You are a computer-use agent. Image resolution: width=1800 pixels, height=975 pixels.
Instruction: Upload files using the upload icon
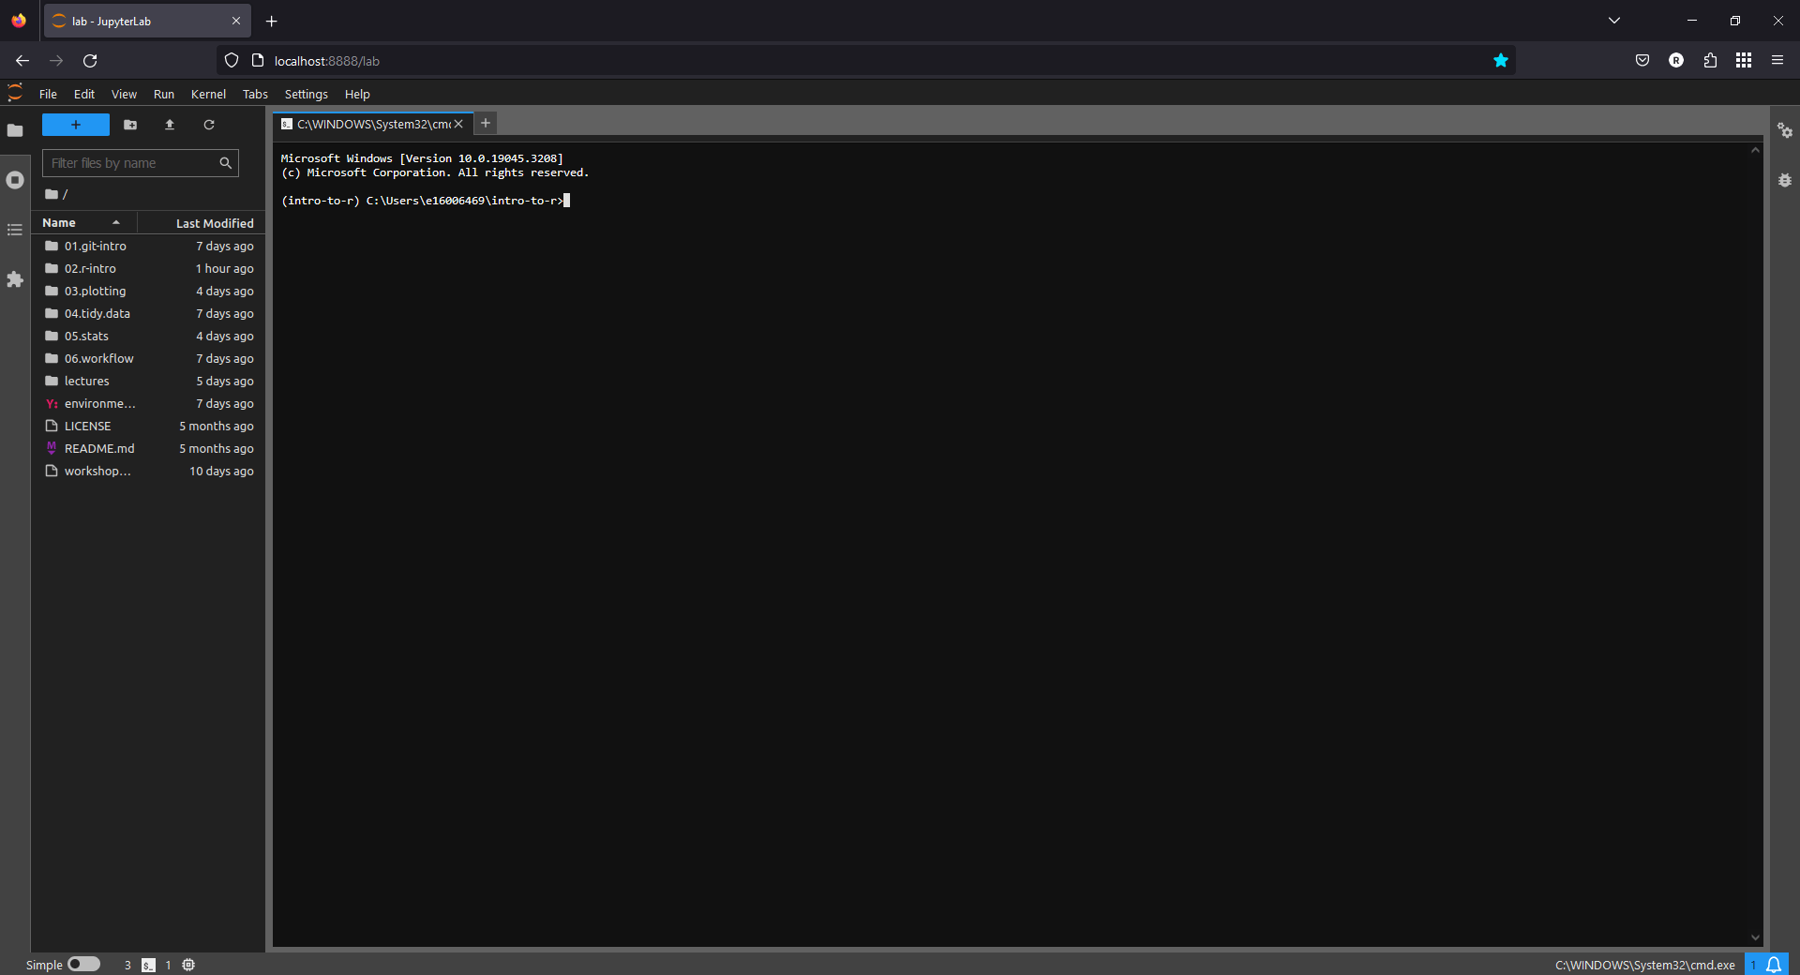pyautogui.click(x=169, y=125)
